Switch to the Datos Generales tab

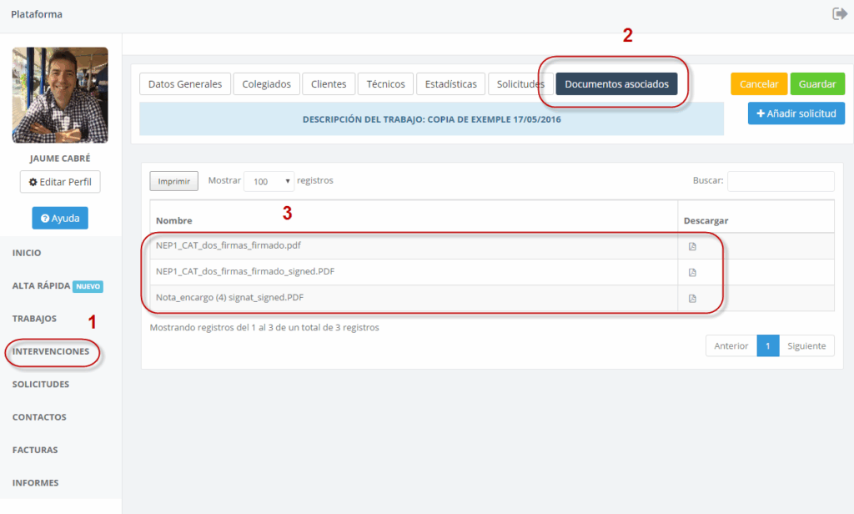tap(185, 84)
